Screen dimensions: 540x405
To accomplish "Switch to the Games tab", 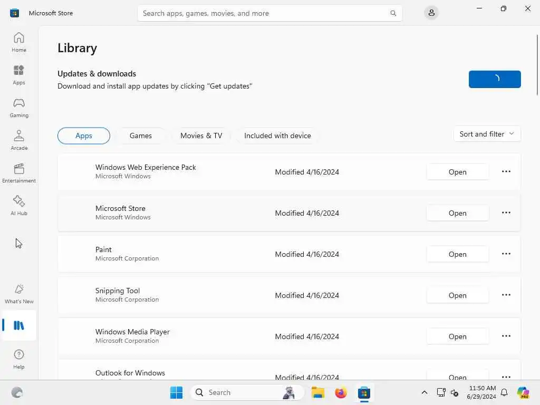I will (140, 136).
